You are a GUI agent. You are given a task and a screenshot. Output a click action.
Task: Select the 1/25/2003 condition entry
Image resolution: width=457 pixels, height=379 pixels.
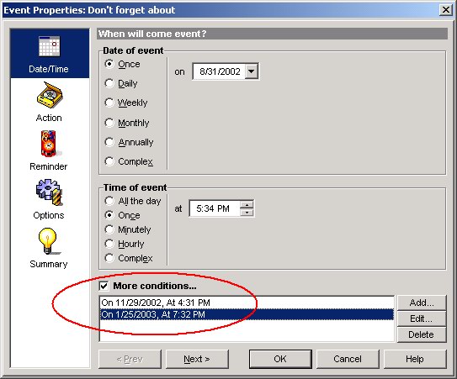pos(247,314)
